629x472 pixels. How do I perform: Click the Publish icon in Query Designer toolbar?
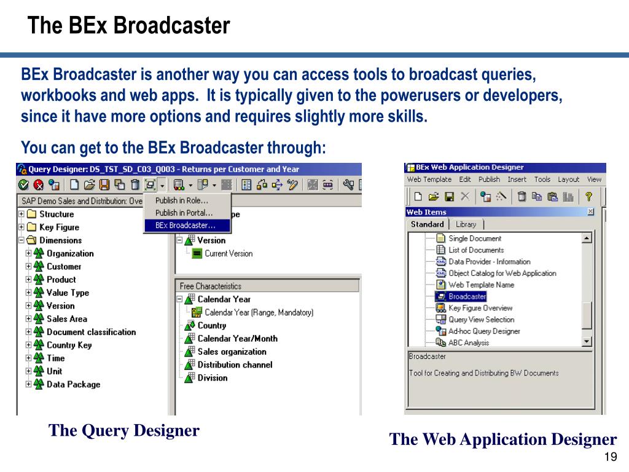tap(150, 184)
